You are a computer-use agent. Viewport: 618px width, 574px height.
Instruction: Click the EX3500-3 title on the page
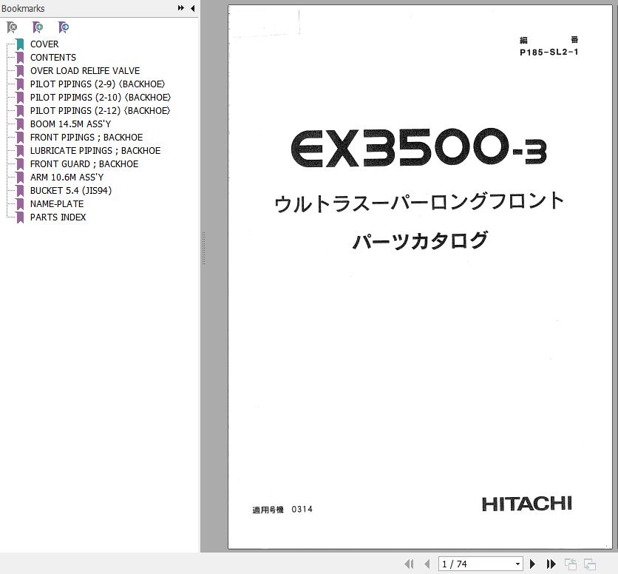pos(419,147)
